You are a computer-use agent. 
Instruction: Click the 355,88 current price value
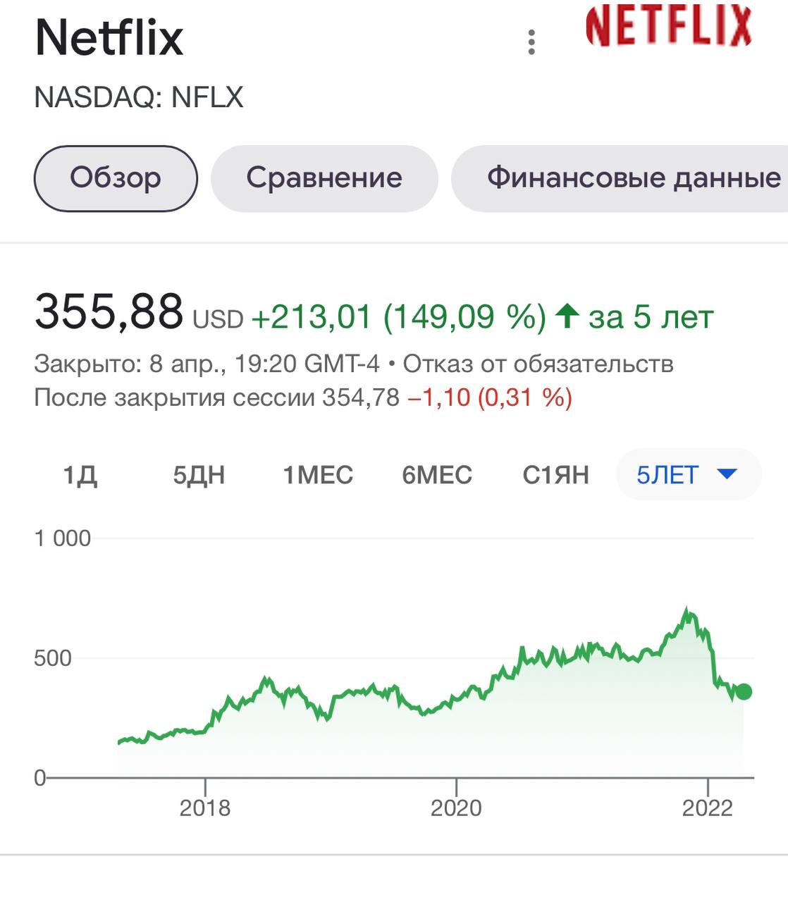pyautogui.click(x=109, y=311)
